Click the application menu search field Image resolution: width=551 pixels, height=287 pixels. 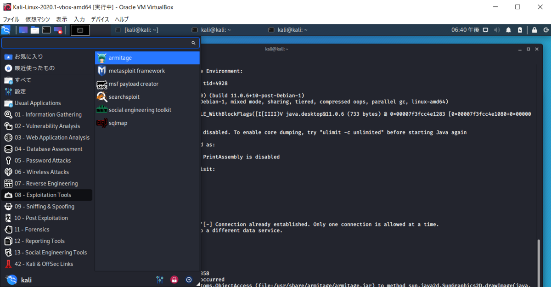[x=101, y=43]
